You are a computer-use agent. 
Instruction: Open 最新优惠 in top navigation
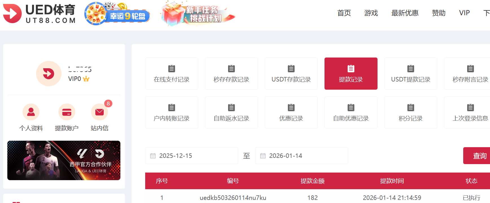(x=405, y=13)
